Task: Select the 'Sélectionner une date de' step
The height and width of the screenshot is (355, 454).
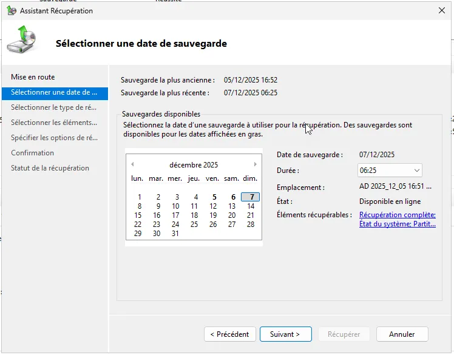Action: [54, 92]
